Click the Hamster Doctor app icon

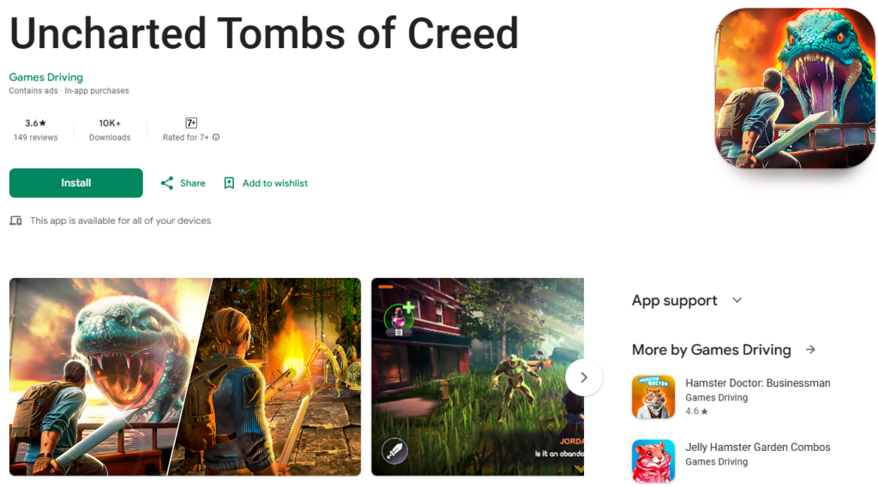pos(653,397)
